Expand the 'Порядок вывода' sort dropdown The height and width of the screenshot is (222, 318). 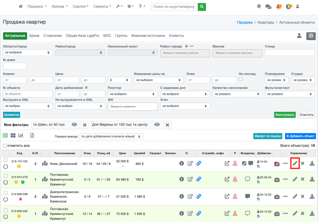pos(111,137)
